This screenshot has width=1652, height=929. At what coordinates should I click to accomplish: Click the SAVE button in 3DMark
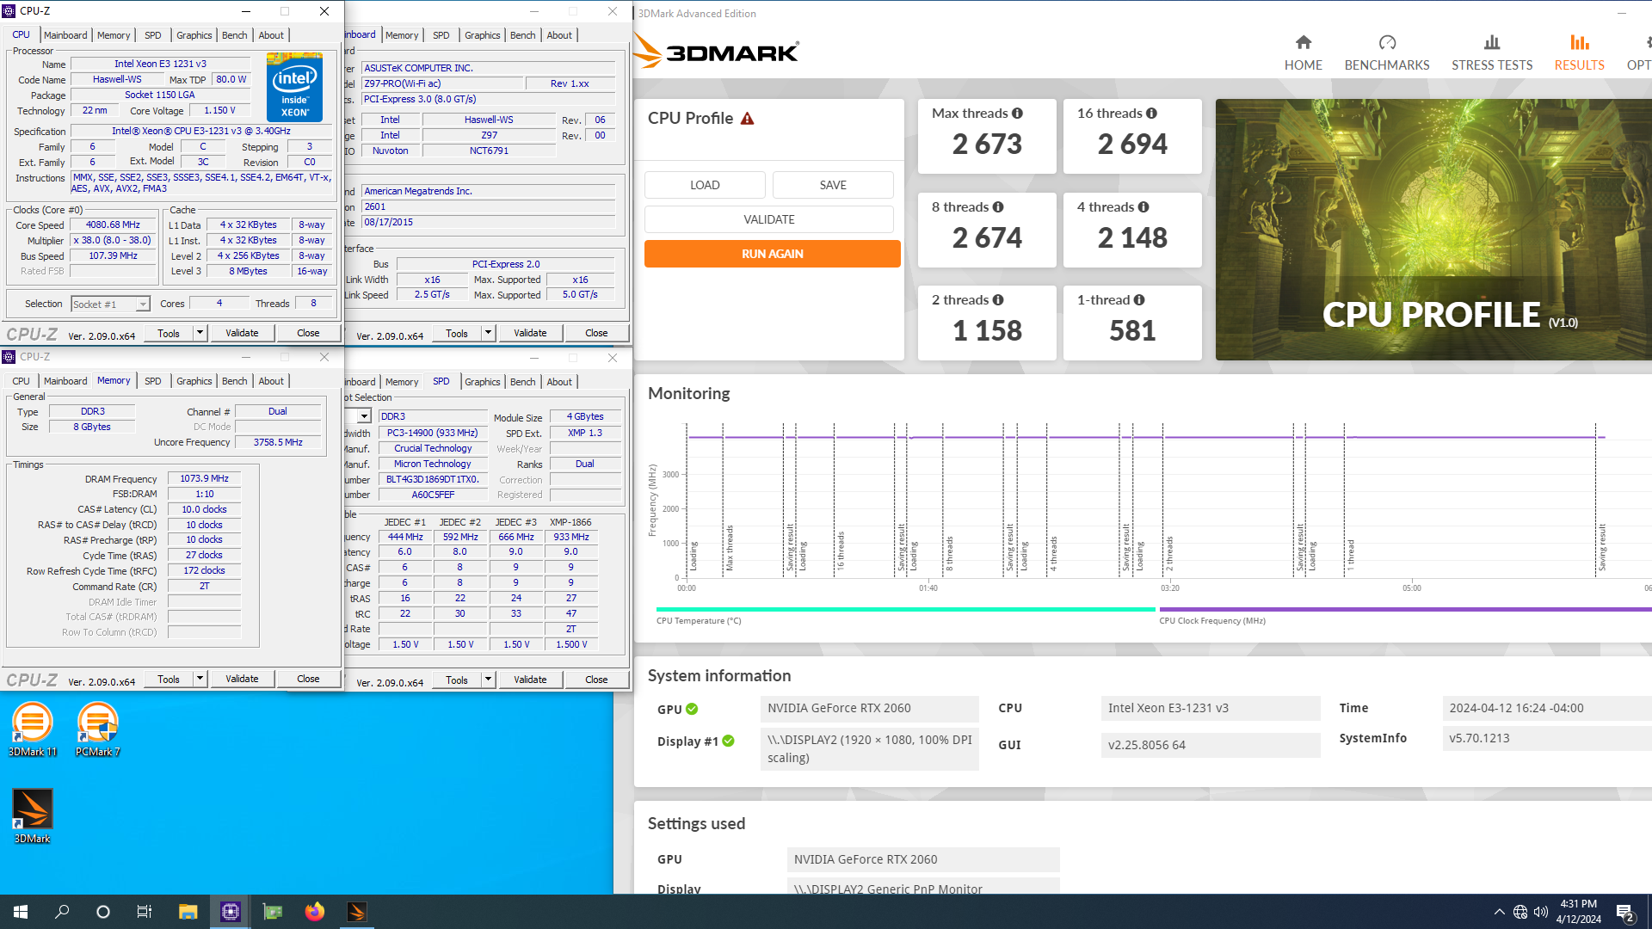[833, 185]
